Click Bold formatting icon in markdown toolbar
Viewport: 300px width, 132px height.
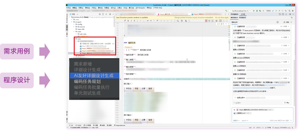(128, 21)
